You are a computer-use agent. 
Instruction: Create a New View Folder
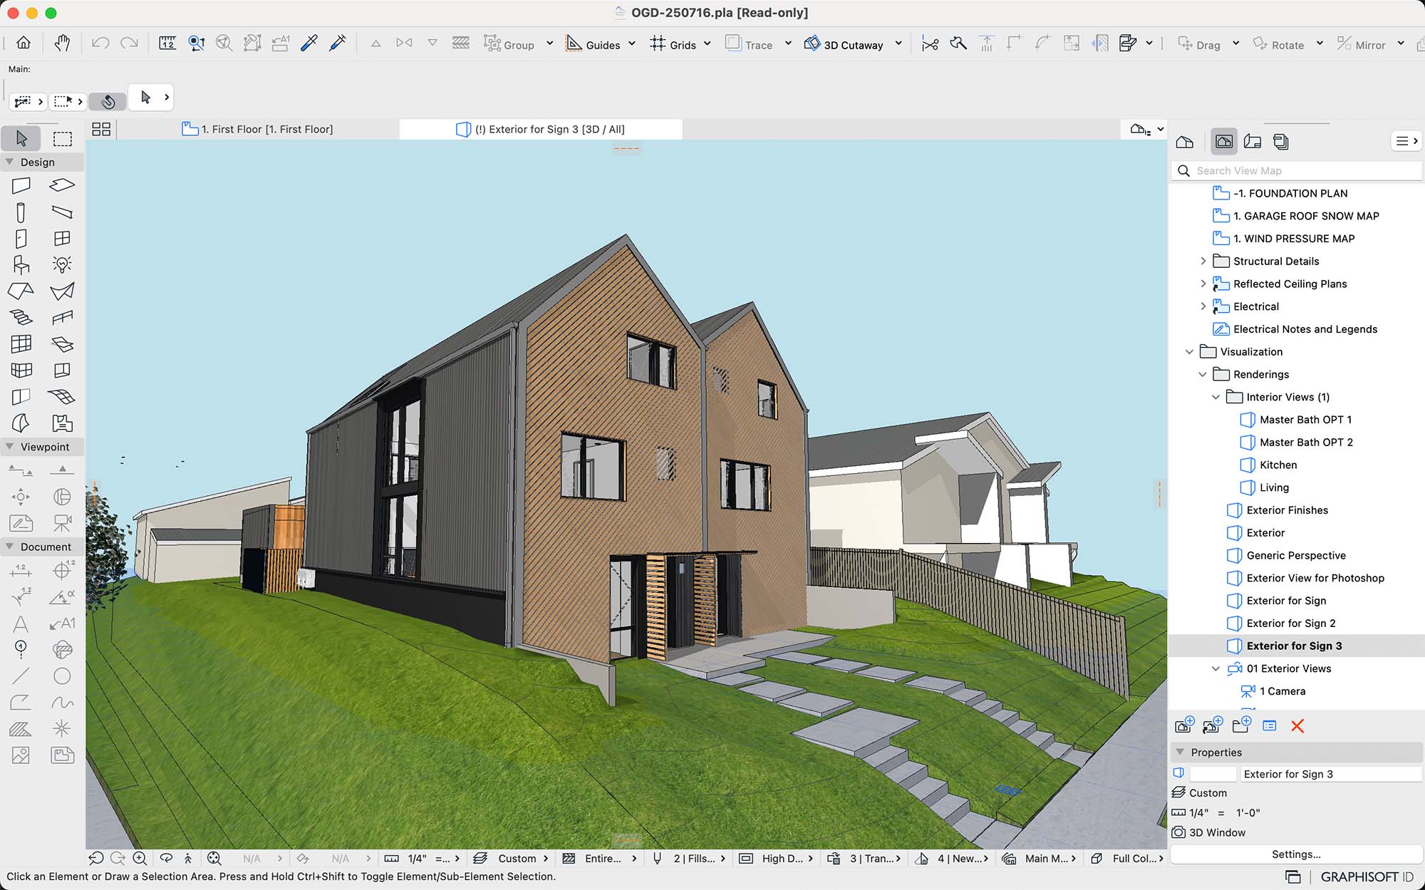(x=1241, y=725)
